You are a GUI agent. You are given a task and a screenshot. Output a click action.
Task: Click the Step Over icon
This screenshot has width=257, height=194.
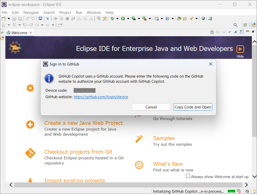click(85, 19)
